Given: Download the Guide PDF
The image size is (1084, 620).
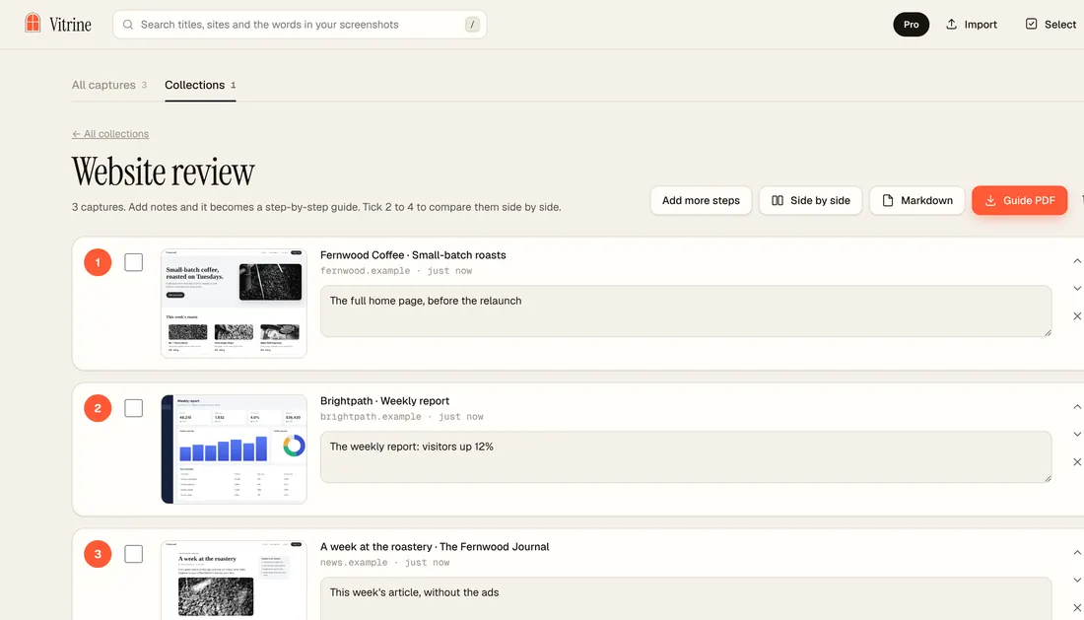Looking at the screenshot, I should 1020,200.
